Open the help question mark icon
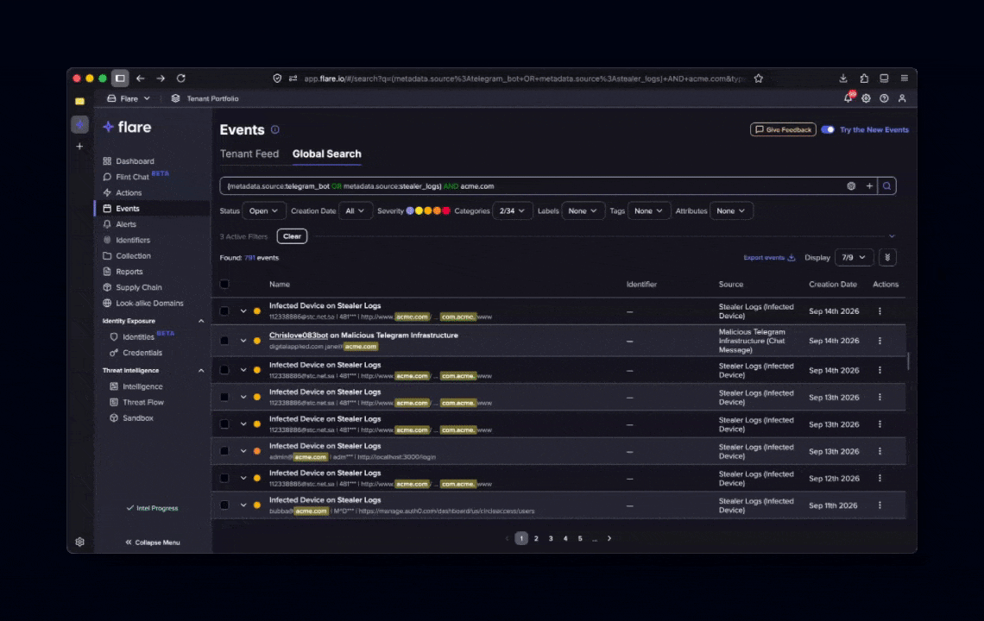The height and width of the screenshot is (621, 984). point(884,98)
